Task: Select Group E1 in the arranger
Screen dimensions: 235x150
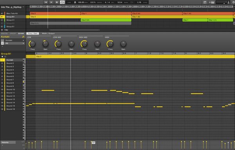Action: (13, 27)
